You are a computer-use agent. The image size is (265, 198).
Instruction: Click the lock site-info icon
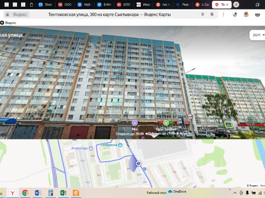click(7, 15)
